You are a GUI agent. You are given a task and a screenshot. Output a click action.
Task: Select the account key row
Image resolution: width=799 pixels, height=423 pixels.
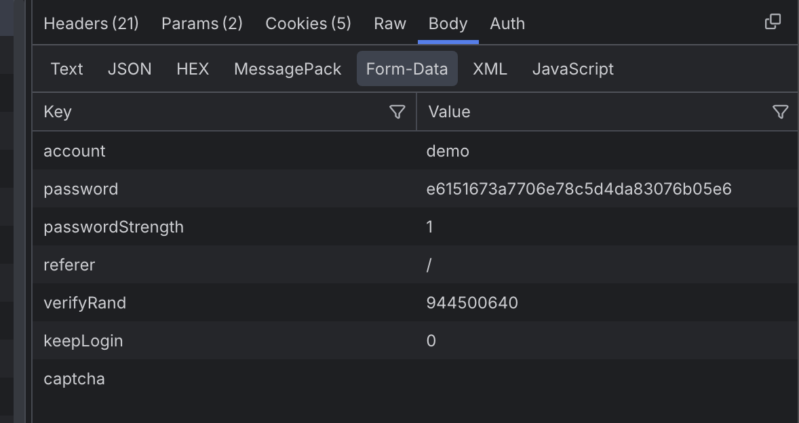[75, 151]
